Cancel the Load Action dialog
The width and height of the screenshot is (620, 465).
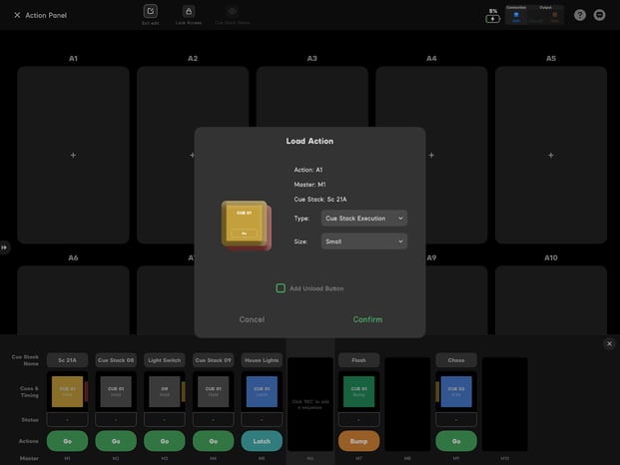coord(252,319)
